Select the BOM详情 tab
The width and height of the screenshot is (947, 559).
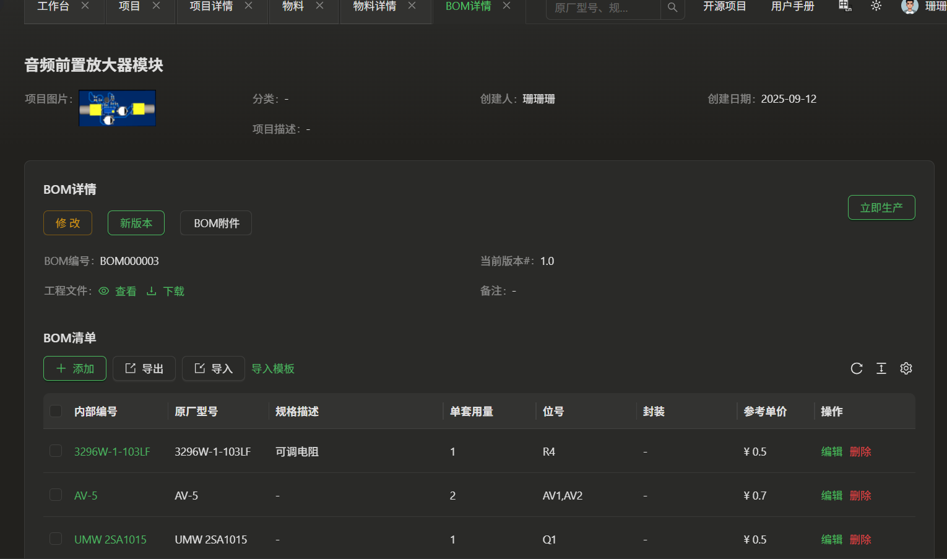tap(468, 6)
